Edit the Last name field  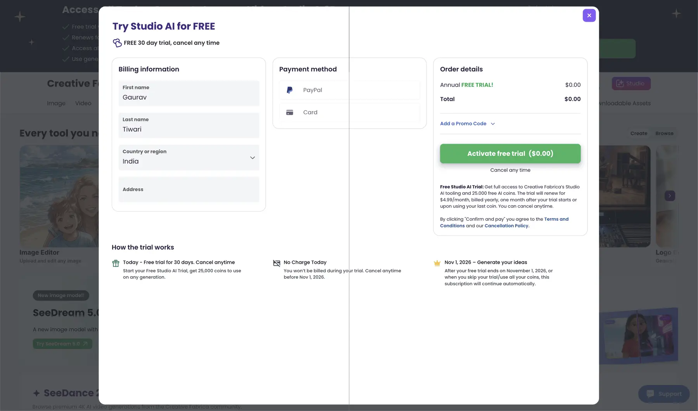tap(189, 125)
